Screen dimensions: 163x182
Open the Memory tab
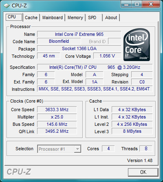(x=75, y=18)
